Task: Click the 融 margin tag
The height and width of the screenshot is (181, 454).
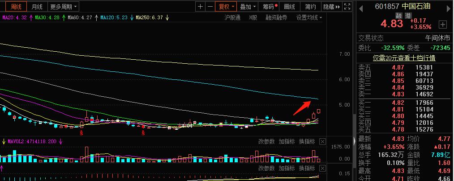Action: (399, 16)
